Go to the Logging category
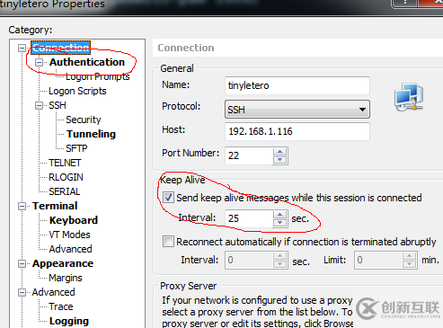 point(69,321)
